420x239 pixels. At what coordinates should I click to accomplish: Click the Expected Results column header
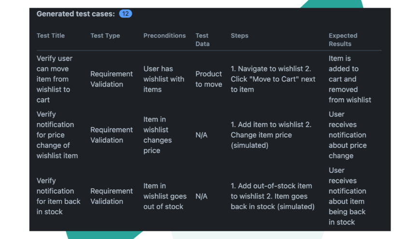tap(343, 40)
